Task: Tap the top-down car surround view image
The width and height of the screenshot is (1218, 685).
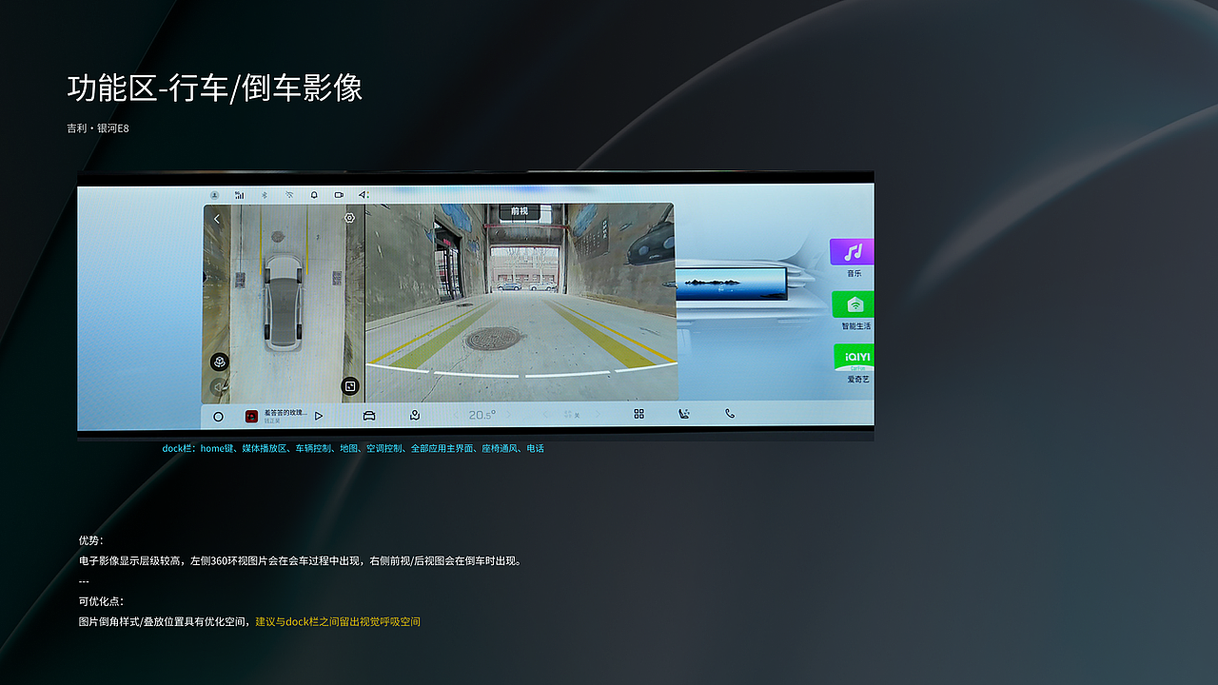Action: [x=284, y=303]
